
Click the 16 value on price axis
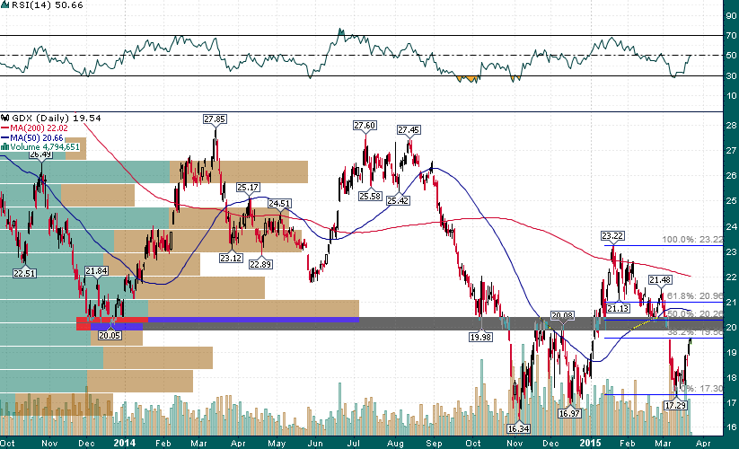732,427
